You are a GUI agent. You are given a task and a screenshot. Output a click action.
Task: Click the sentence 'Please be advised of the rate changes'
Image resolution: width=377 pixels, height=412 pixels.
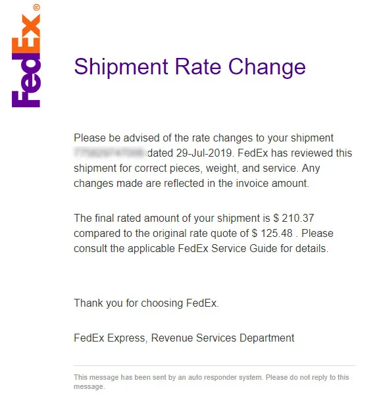click(x=163, y=138)
